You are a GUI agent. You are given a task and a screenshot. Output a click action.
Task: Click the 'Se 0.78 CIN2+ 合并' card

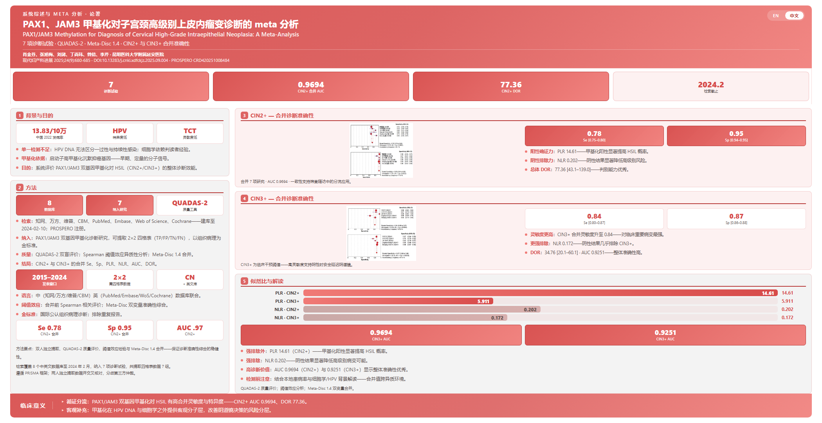49,331
